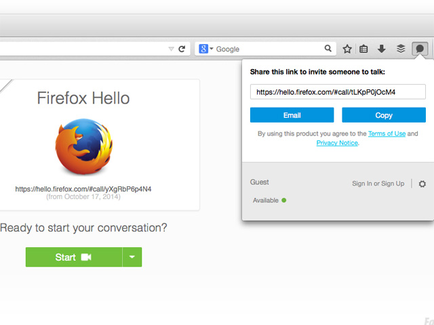The width and height of the screenshot is (434, 325).
Task: Click "from October 17, 2014" text
Action: point(83,197)
